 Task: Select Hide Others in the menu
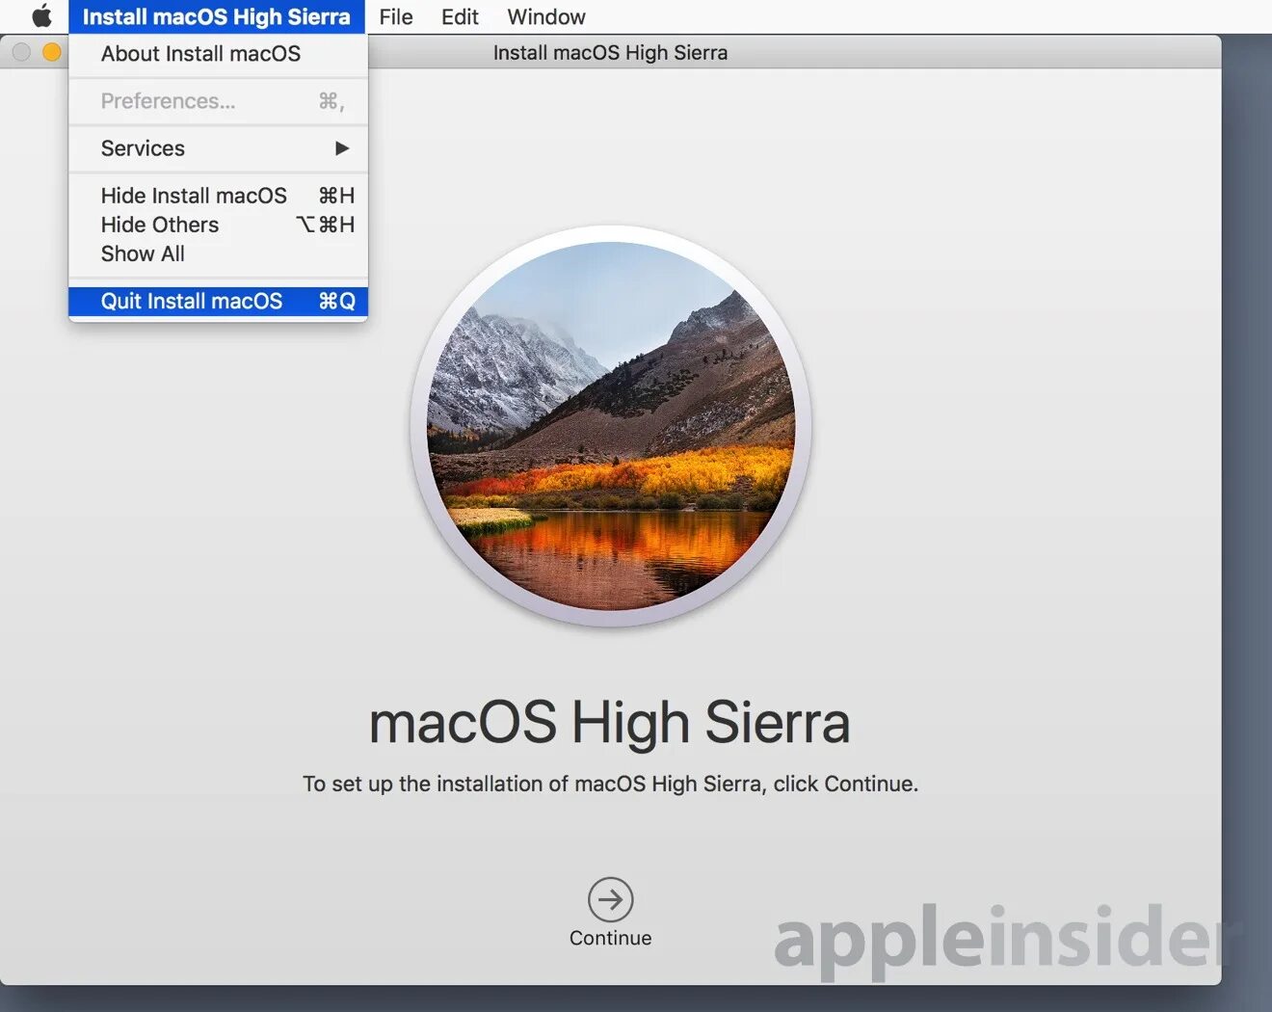click(219, 225)
